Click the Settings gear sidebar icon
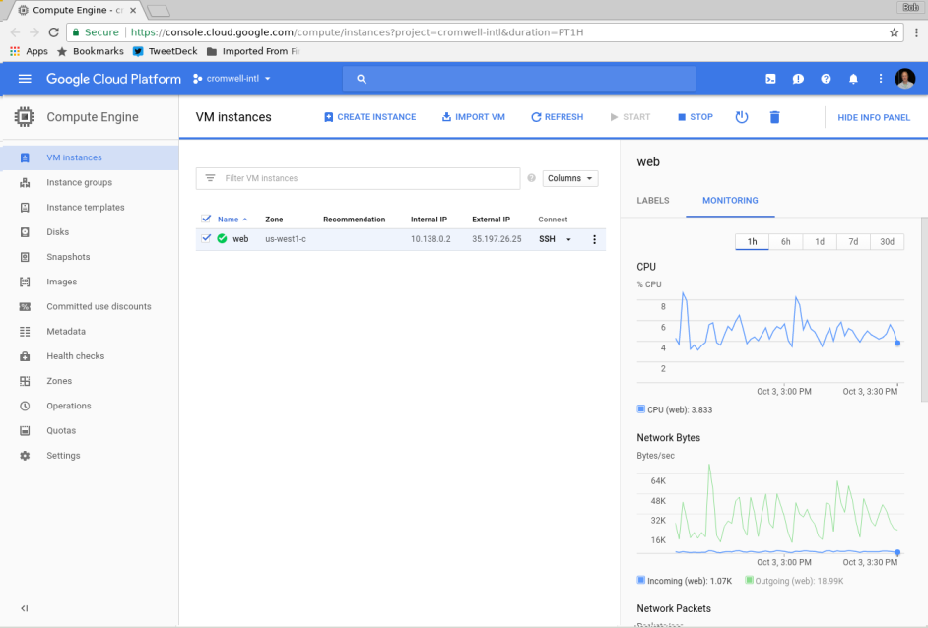Viewport: 928px width, 628px height. tap(25, 456)
